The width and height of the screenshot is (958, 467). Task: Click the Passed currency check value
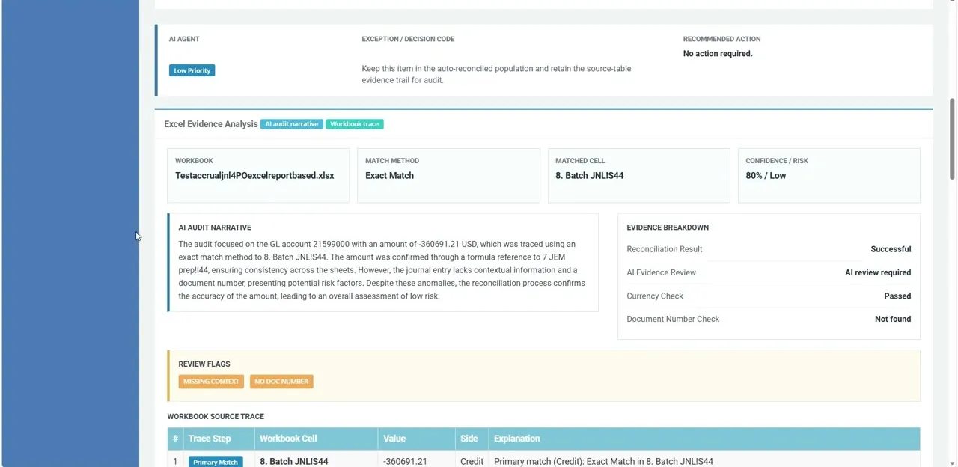pyautogui.click(x=897, y=296)
